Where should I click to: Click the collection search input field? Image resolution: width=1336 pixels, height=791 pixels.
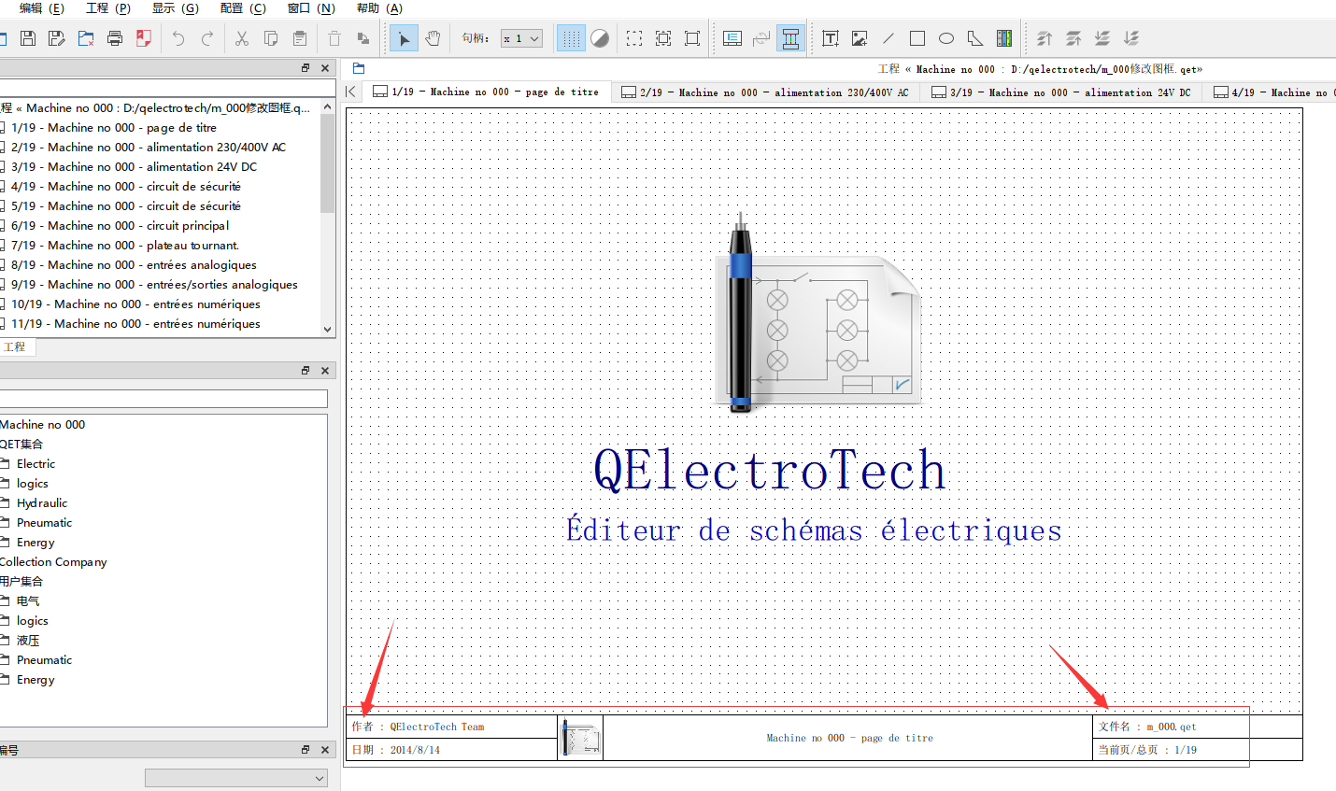click(163, 399)
